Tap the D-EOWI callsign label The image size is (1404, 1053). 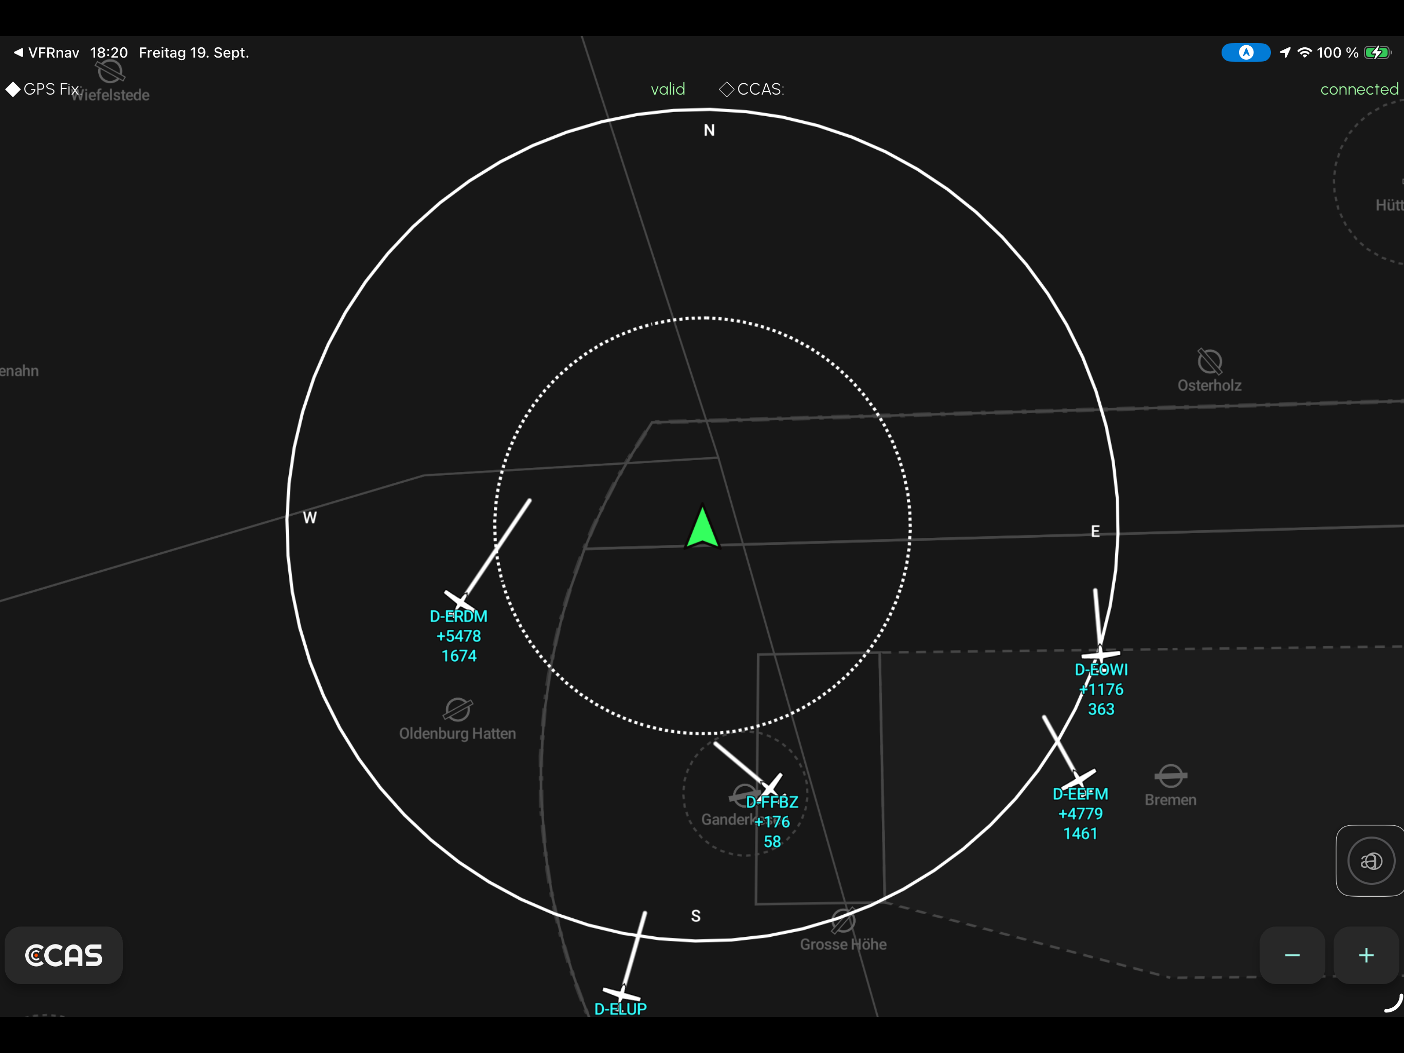[x=1101, y=669]
